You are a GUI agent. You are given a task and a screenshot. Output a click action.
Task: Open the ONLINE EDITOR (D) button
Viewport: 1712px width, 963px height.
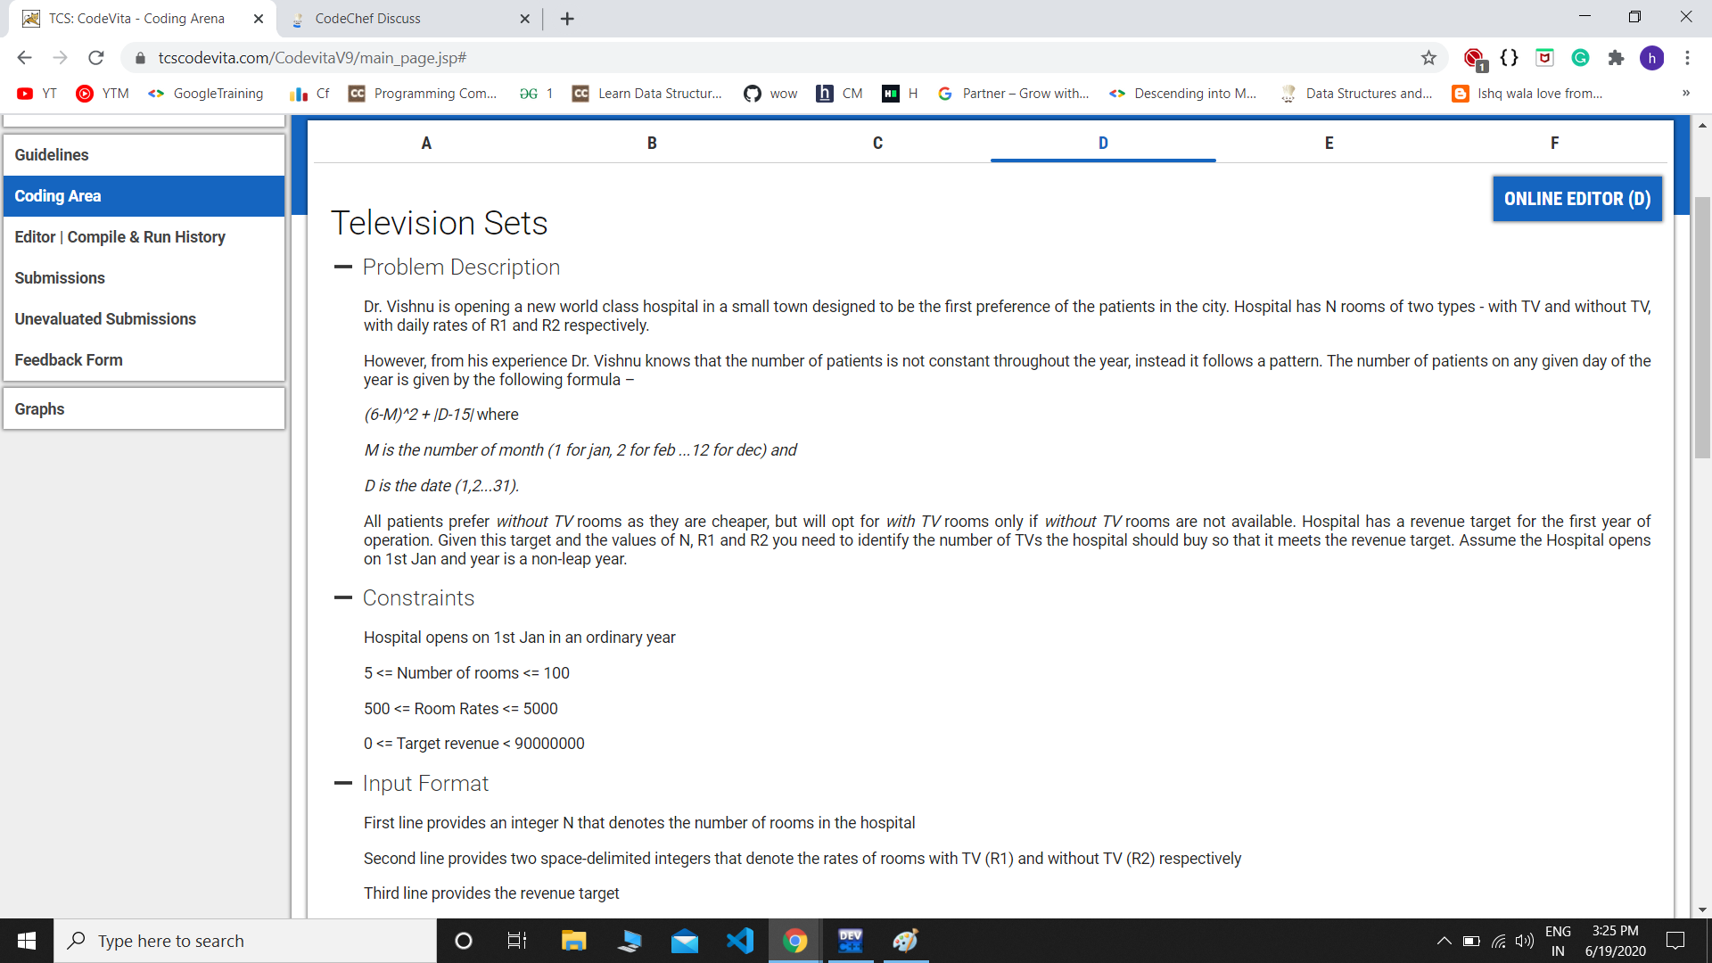pyautogui.click(x=1576, y=199)
